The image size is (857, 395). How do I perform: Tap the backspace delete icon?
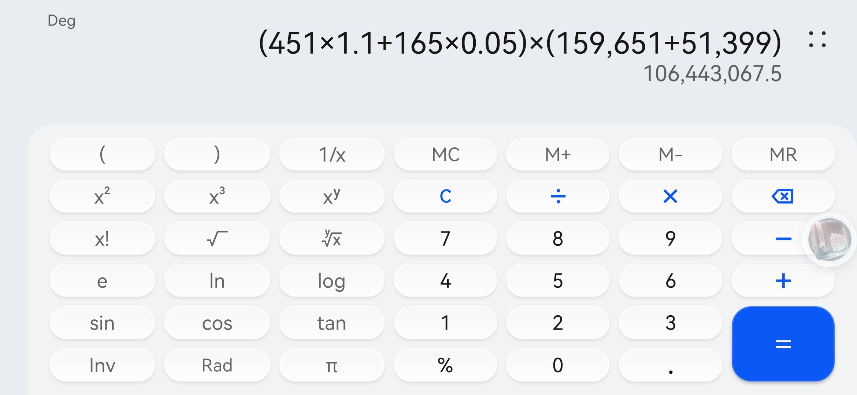click(x=783, y=196)
